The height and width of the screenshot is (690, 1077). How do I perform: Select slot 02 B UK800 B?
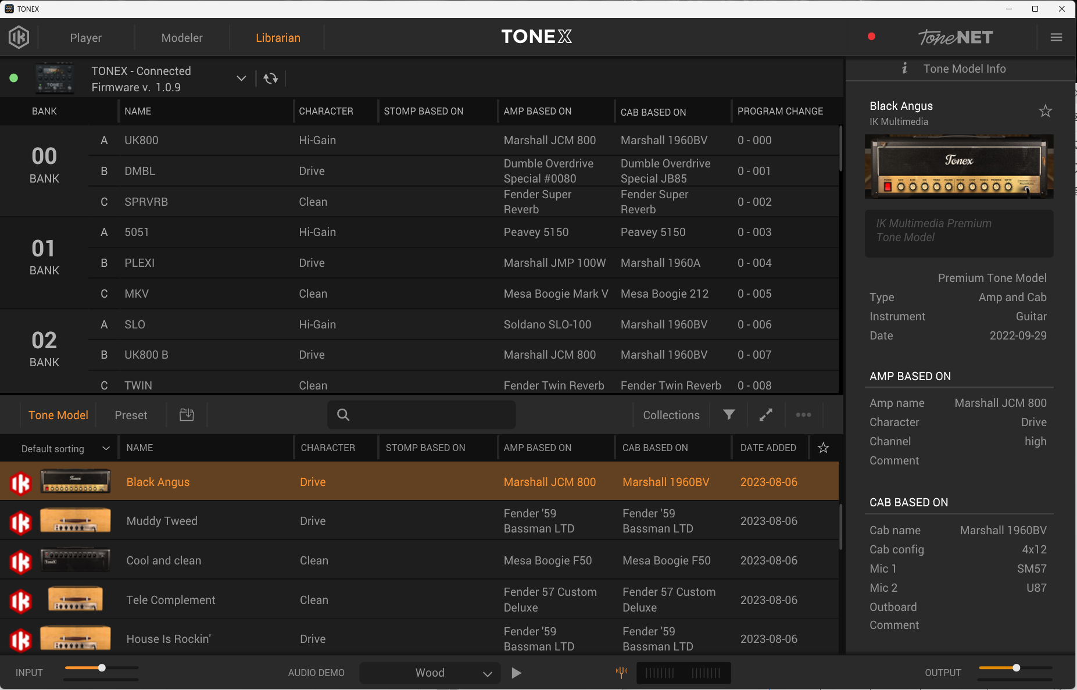[x=463, y=355]
